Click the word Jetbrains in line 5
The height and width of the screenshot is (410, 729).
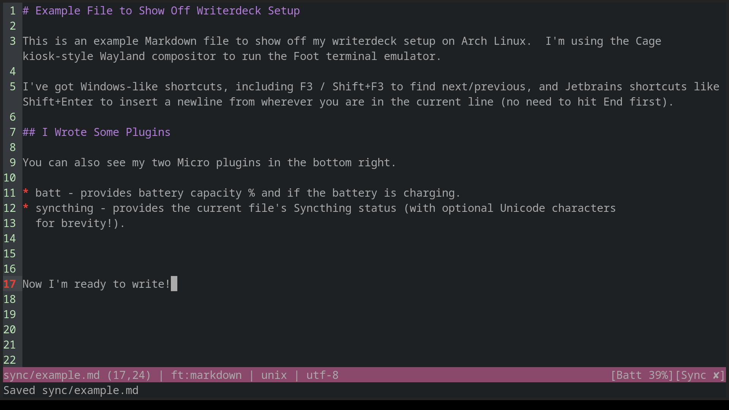pyautogui.click(x=593, y=87)
